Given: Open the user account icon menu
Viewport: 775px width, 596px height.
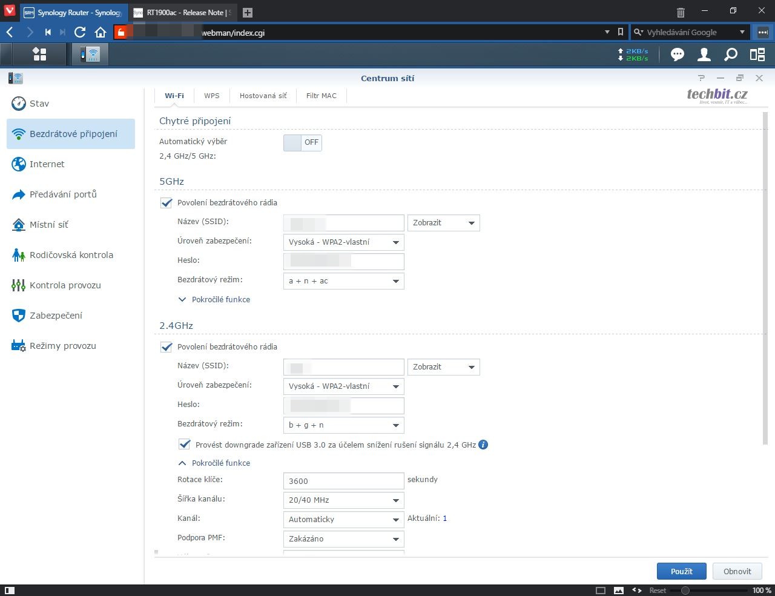Looking at the screenshot, I should tap(704, 55).
